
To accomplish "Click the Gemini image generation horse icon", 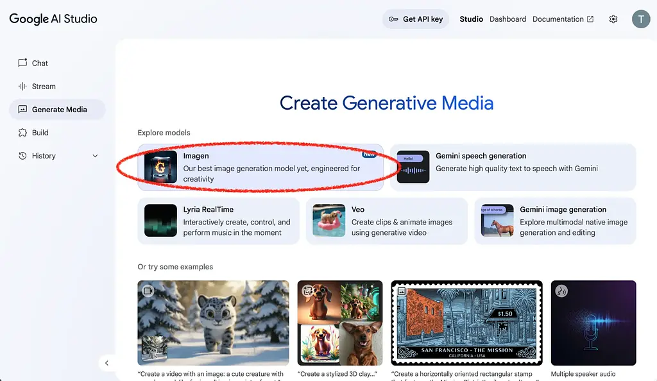I will 497,221.
